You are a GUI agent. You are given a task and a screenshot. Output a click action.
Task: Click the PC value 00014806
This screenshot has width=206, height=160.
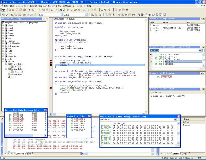pos(166,77)
